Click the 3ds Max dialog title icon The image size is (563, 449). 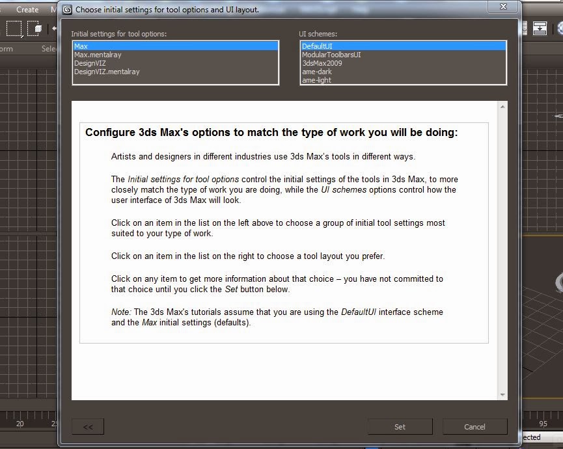(x=67, y=10)
